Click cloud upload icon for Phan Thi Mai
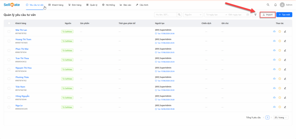Viewport: 296px width, 139px height. tap(274, 50)
